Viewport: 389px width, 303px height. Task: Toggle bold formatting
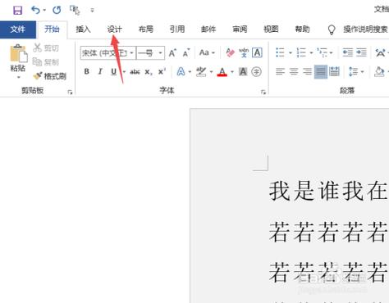tap(87, 71)
